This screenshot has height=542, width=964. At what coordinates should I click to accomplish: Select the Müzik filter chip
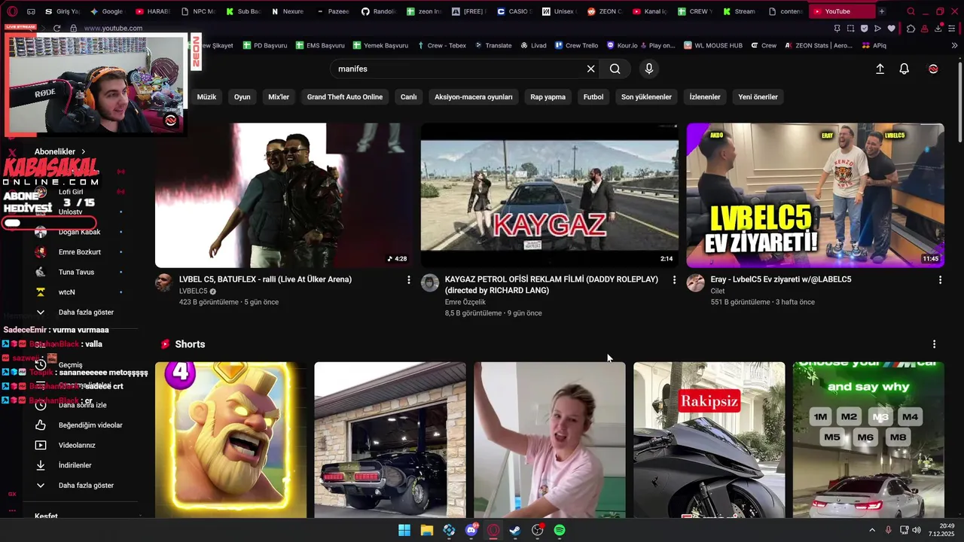[x=206, y=96]
